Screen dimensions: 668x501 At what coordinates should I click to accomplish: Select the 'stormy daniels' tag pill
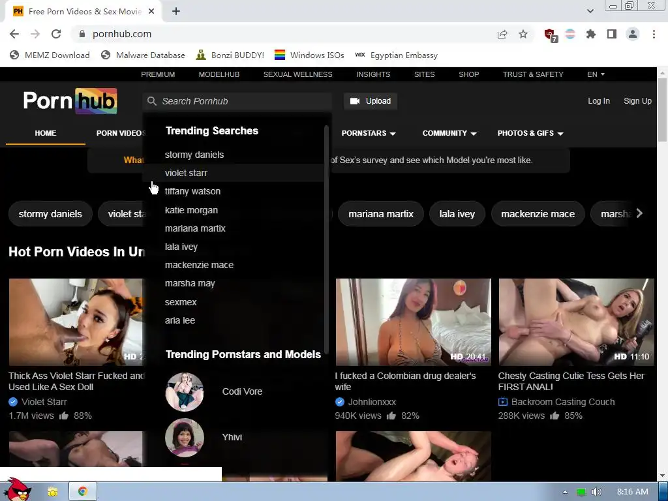pyautogui.click(x=50, y=214)
